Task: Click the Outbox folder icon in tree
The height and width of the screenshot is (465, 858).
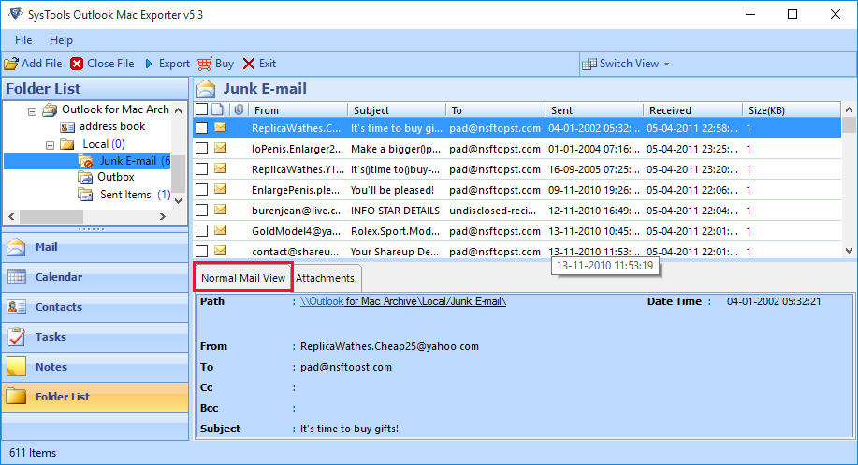Action: click(85, 177)
